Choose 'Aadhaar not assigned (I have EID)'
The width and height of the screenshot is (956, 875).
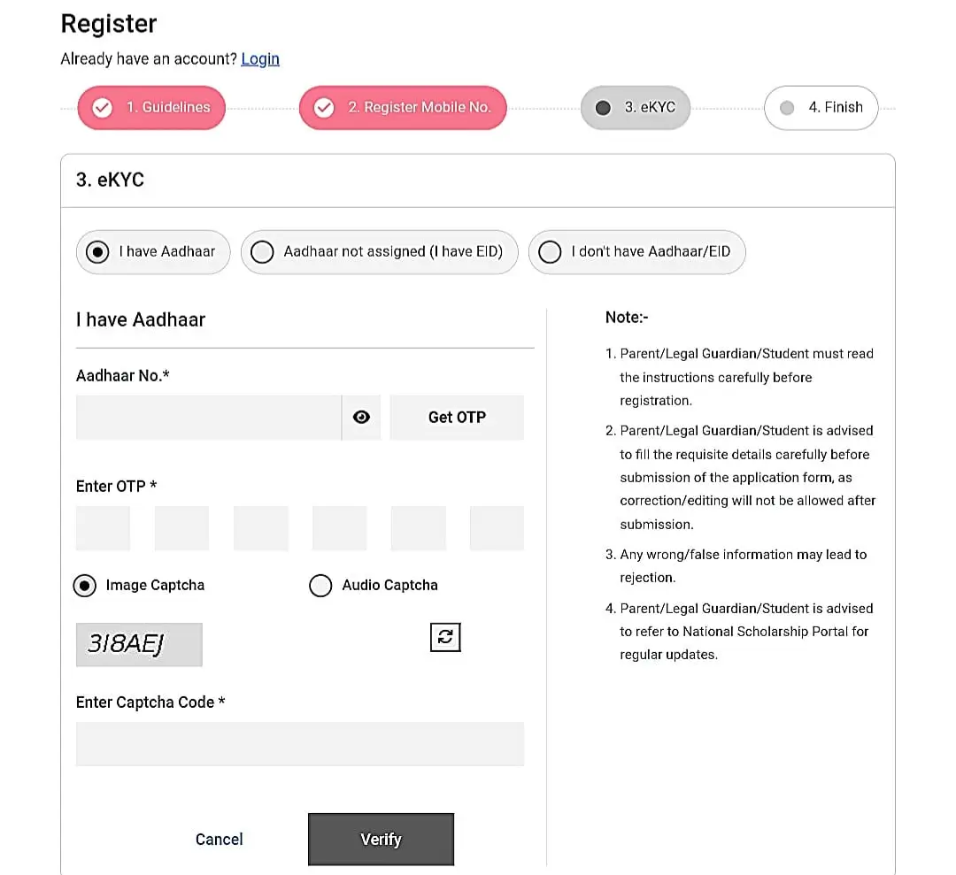point(262,252)
